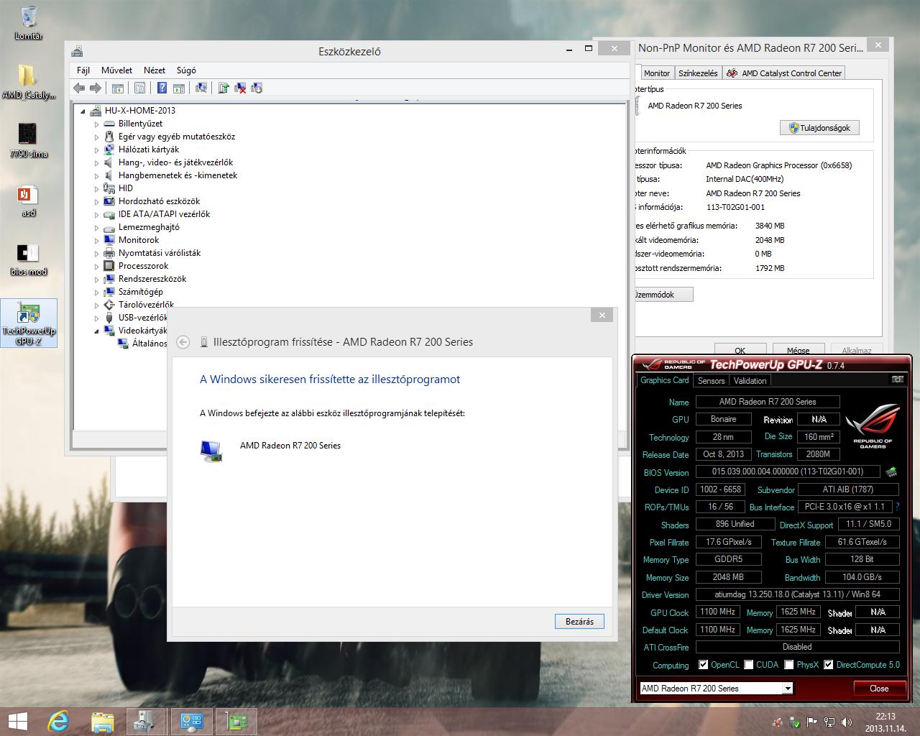The width and height of the screenshot is (920, 736).
Task: Toggle the CUDA checkbox in GPU-Z
Action: point(748,665)
